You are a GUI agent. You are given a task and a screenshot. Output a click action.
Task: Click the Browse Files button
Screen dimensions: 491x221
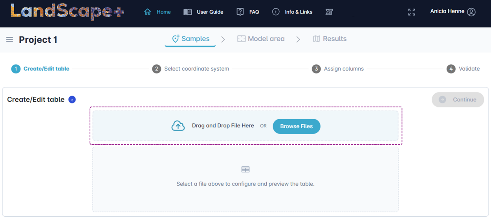tap(297, 126)
